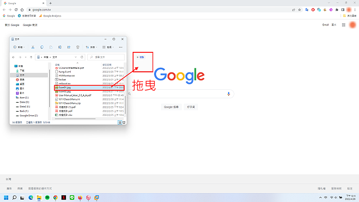Screen dimensions: 359x202
Task: Click Chrome home button
Action: 22,10
